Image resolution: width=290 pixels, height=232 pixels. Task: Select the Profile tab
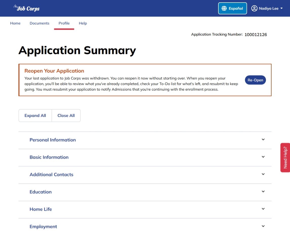coord(64,23)
